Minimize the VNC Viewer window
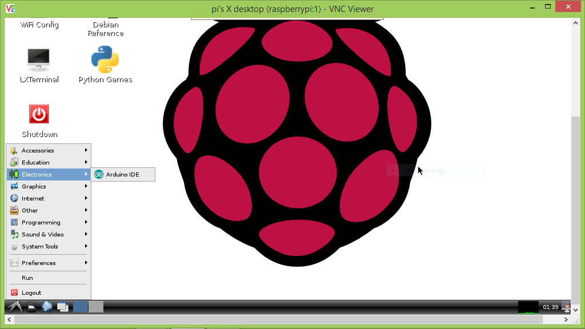This screenshot has width=585, height=329. tap(532, 7)
